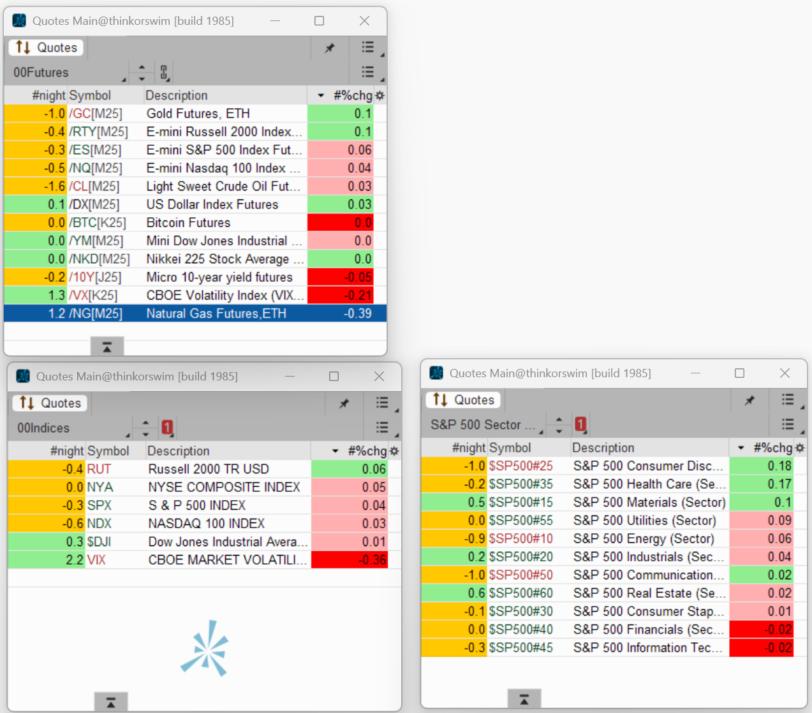The width and height of the screenshot is (812, 713).
Task: Step watchlist with arrows next to 00Futures
Action: 142,73
